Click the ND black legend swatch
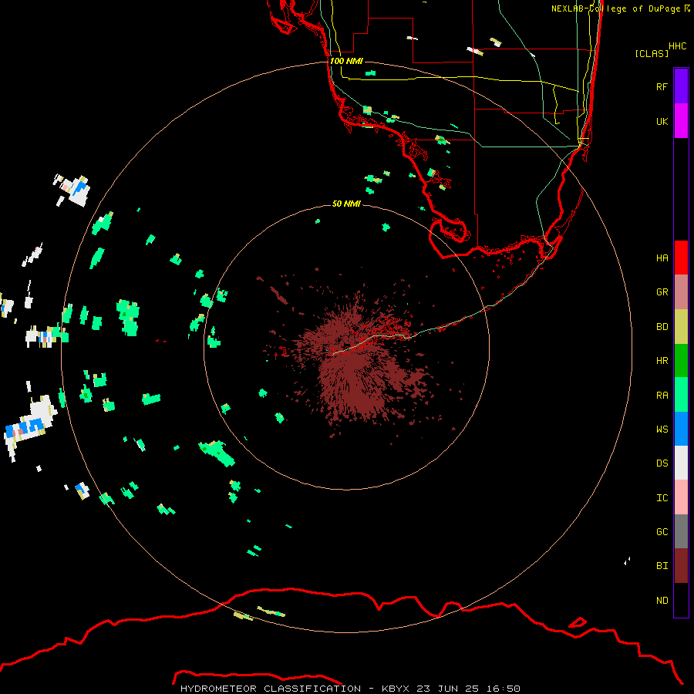 681,600
